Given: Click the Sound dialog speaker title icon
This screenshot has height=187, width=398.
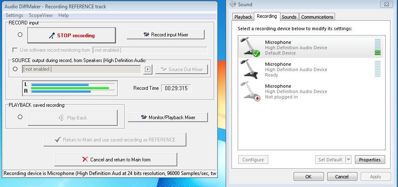Looking at the screenshot, I should 233,4.
